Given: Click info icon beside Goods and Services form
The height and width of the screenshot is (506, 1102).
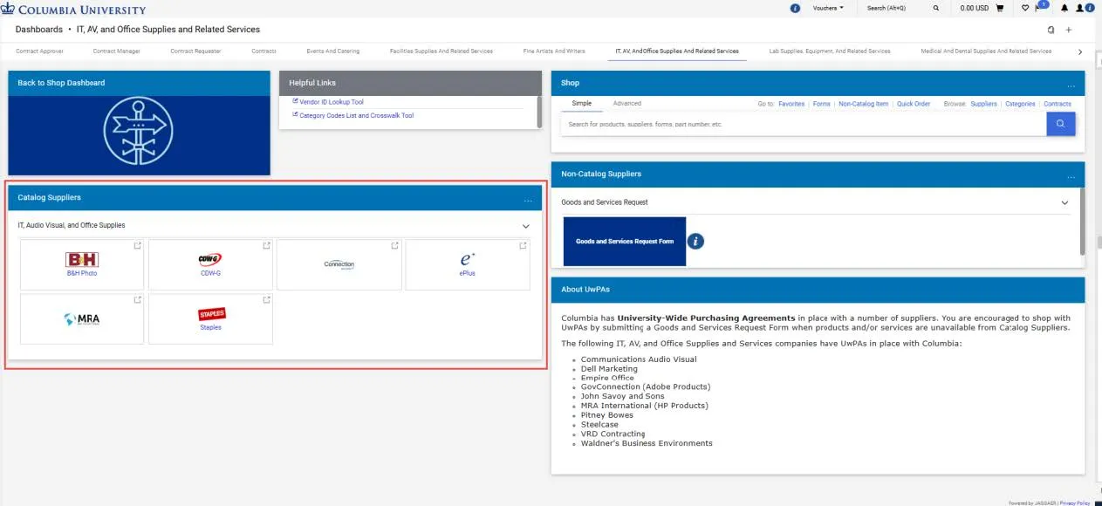Looking at the screenshot, I should pyautogui.click(x=695, y=242).
